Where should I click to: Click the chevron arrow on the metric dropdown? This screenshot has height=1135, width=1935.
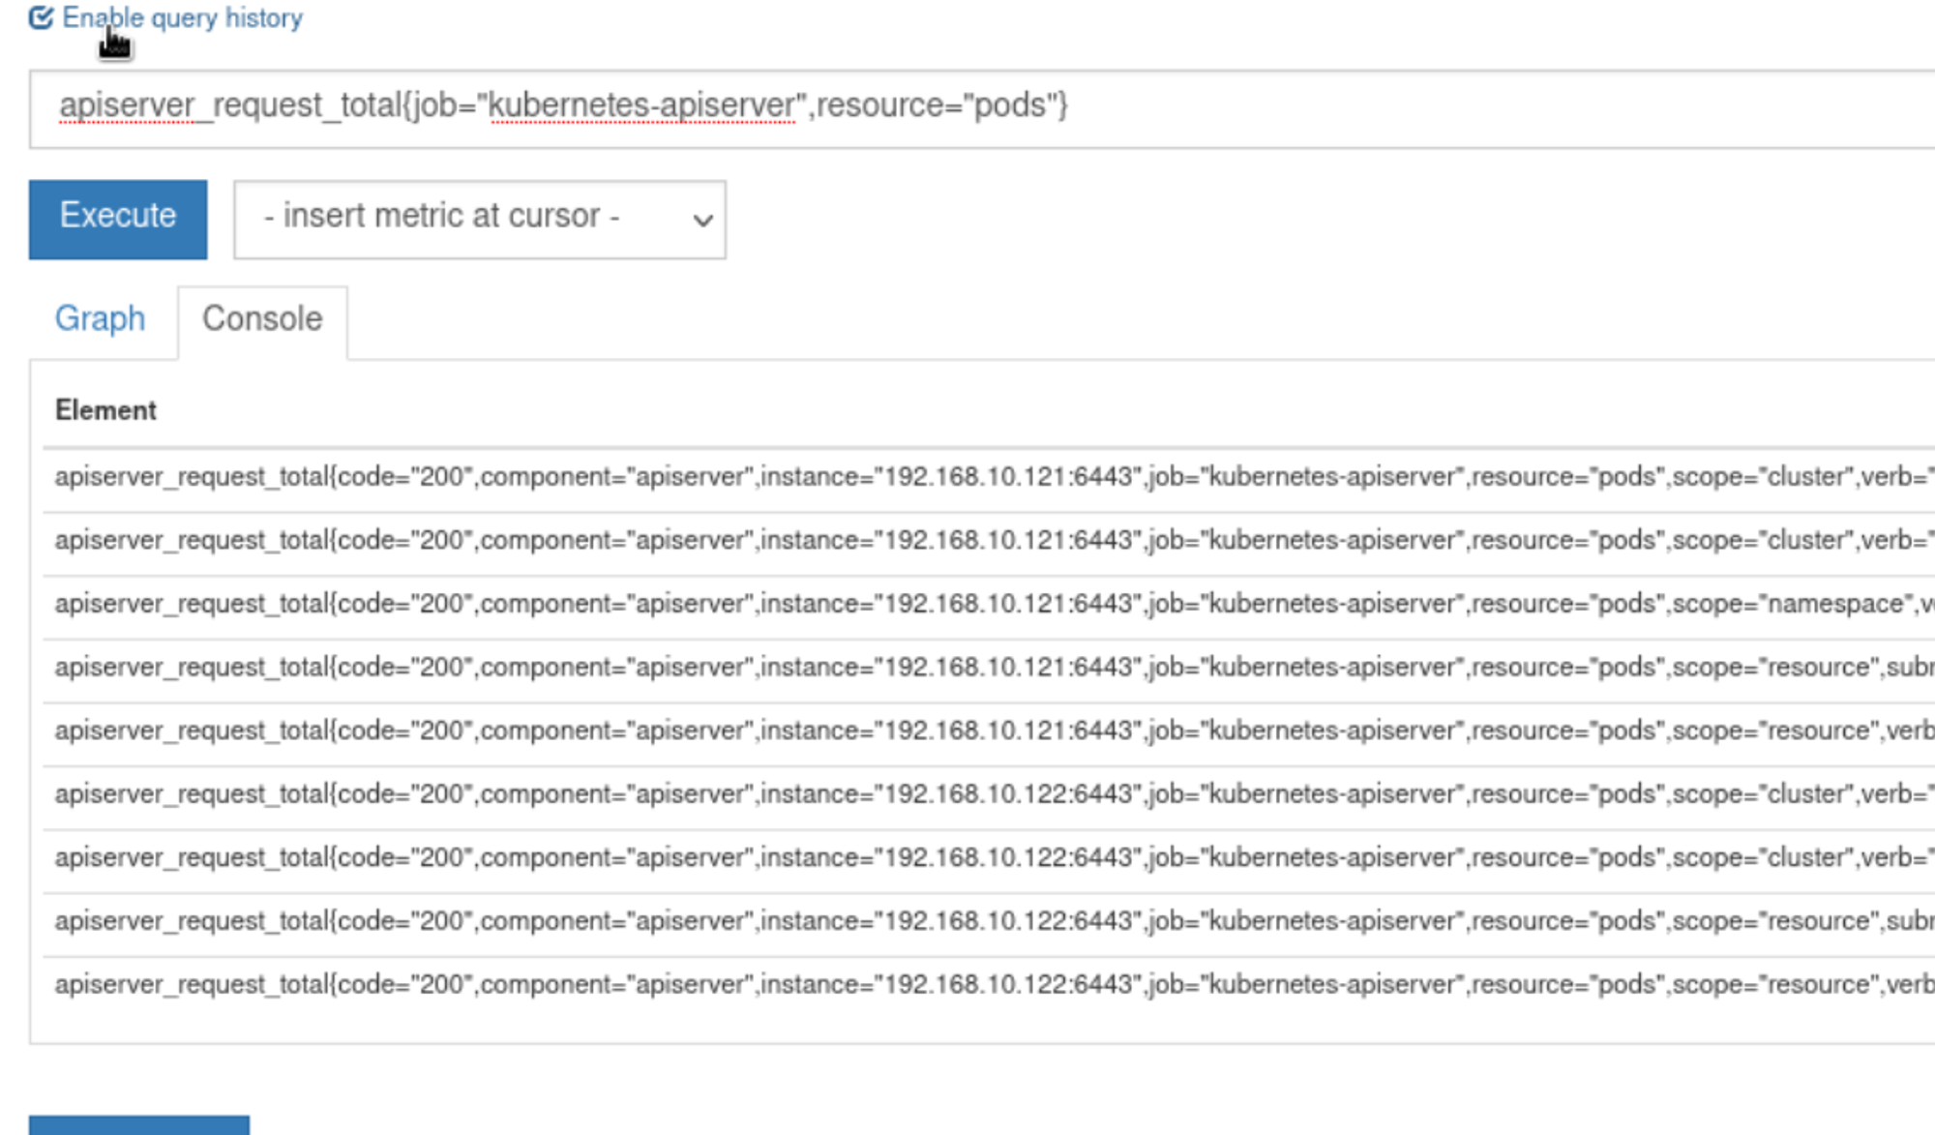click(703, 220)
